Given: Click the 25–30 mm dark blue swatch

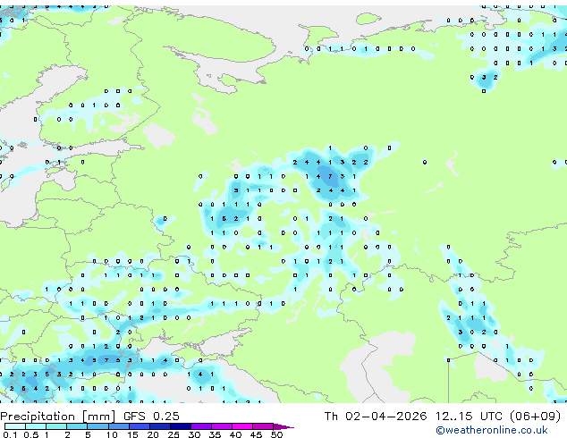Looking at the screenshot, I should (x=180, y=426).
